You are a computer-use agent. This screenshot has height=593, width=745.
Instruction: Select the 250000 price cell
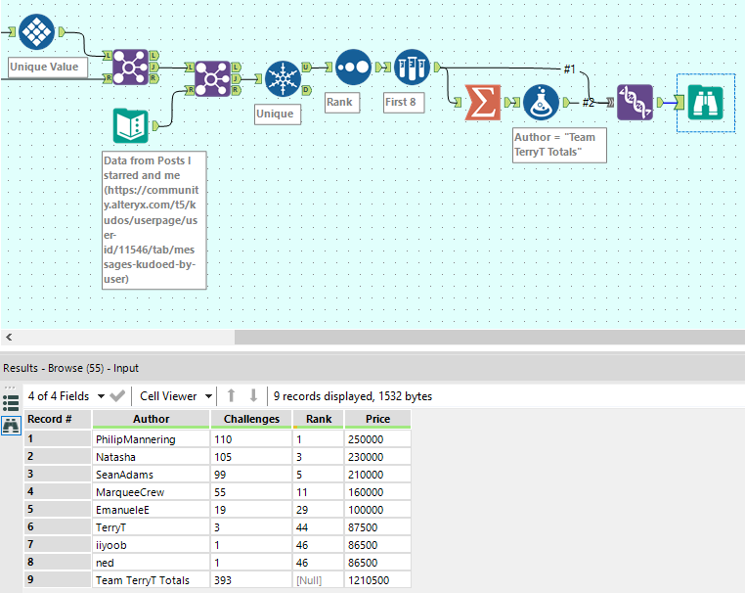click(x=377, y=439)
